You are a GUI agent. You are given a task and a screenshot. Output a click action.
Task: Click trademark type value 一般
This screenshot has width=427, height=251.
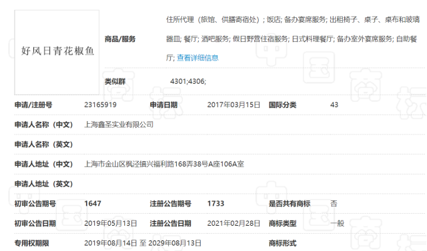coord(337,223)
